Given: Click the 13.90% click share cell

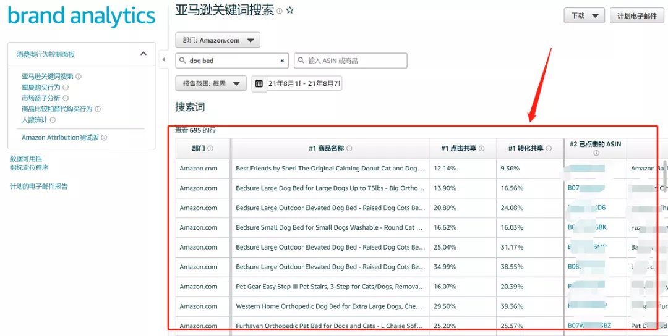Looking at the screenshot, I should point(463,188).
